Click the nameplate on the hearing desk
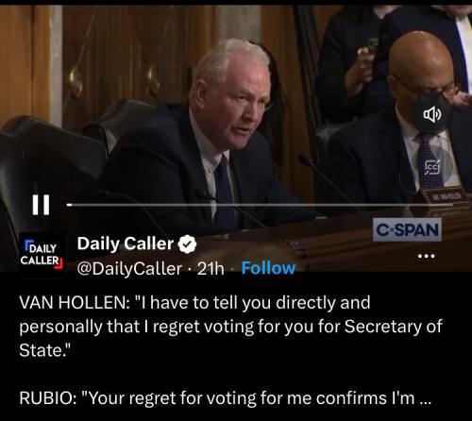This screenshot has height=421, width=472. [x=444, y=195]
